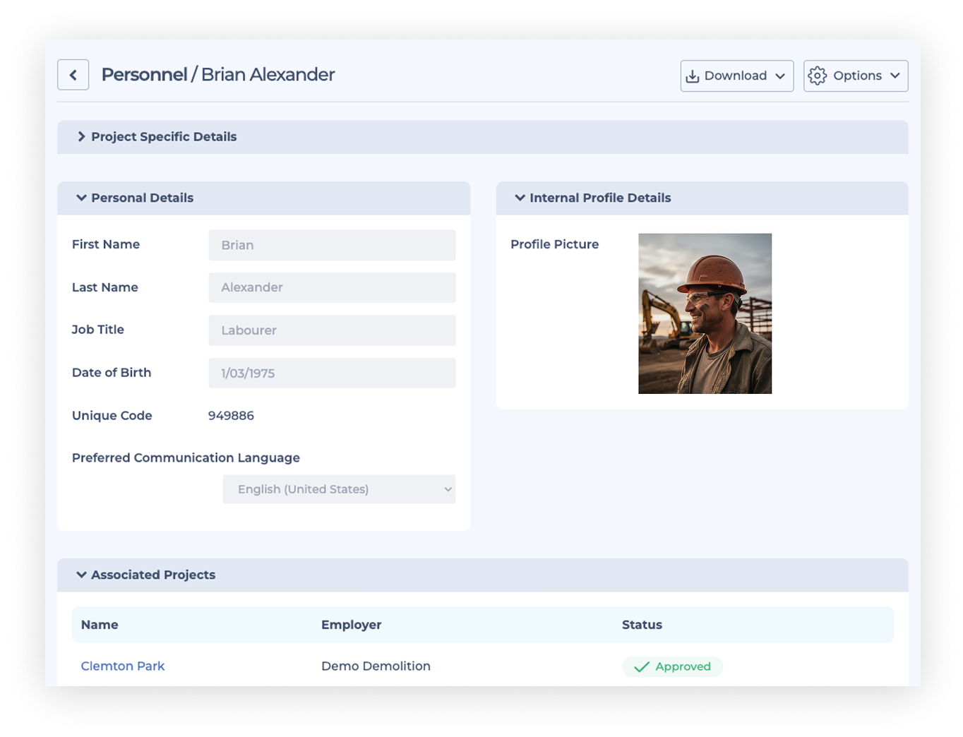The image size is (963, 737).
Task: Open the Options dropdown
Action: [856, 76]
